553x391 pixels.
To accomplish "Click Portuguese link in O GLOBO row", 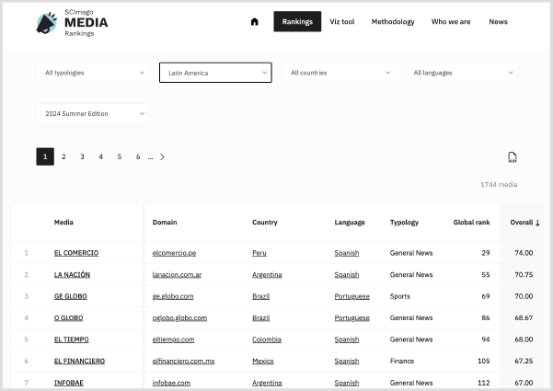I will pos(352,317).
